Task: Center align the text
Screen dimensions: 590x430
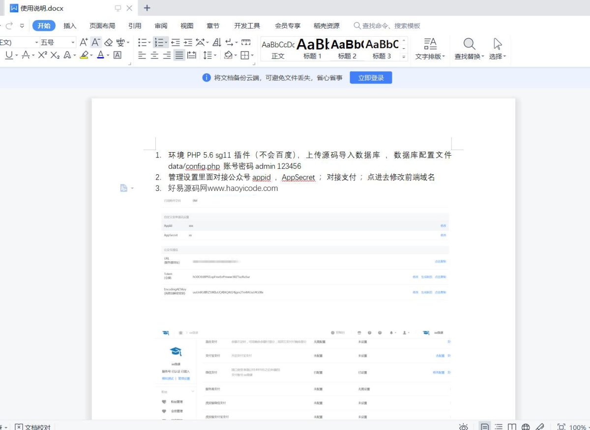Action: pos(154,55)
